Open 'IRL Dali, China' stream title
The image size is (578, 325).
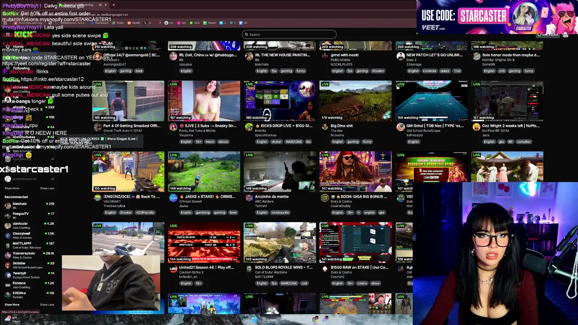[208, 55]
